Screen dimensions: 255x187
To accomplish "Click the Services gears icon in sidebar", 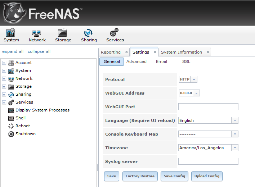I will click(x=11, y=102).
